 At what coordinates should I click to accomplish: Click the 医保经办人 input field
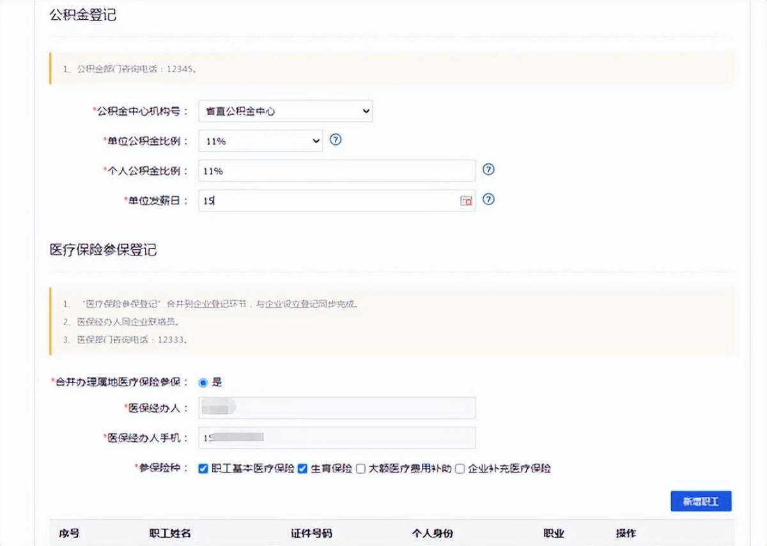(337, 408)
